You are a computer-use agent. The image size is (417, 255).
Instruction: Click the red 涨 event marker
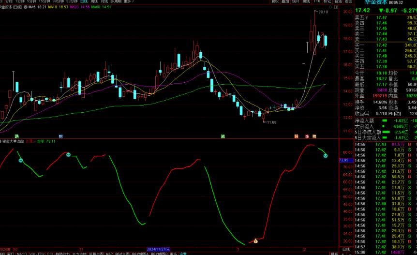pyautogui.click(x=307, y=136)
